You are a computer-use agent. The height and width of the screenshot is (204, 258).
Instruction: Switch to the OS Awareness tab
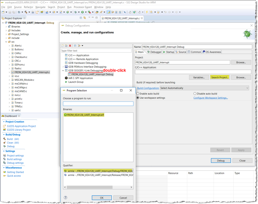212,52
